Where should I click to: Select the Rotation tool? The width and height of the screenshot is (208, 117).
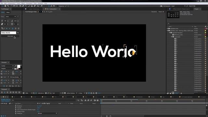pyautogui.click(x=11, y=6)
